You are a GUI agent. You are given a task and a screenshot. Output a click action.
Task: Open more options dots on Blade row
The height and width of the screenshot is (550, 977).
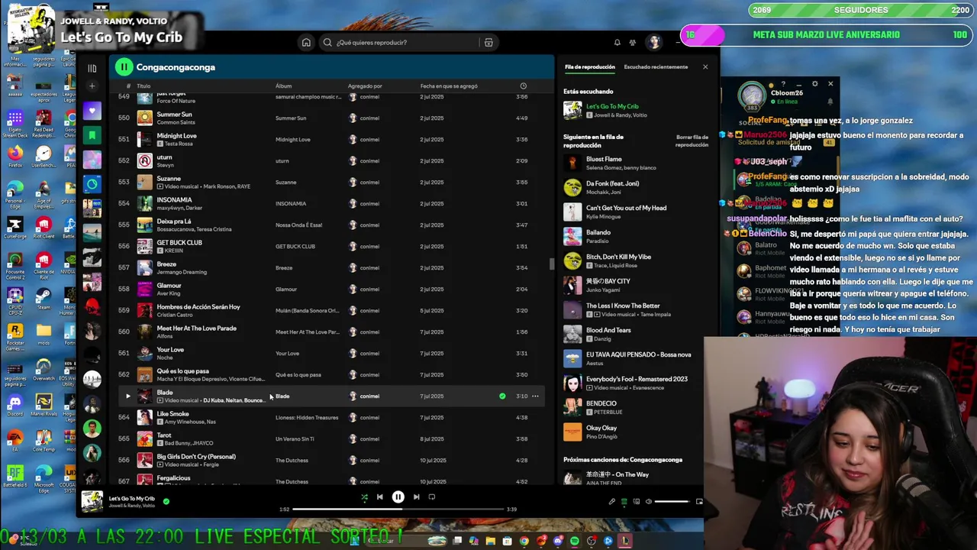tap(535, 396)
